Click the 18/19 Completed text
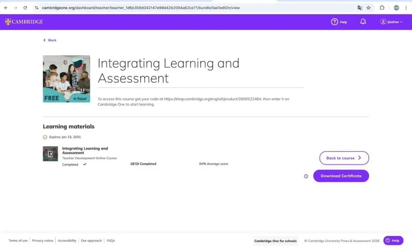The width and height of the screenshot is (412, 248). [143, 164]
